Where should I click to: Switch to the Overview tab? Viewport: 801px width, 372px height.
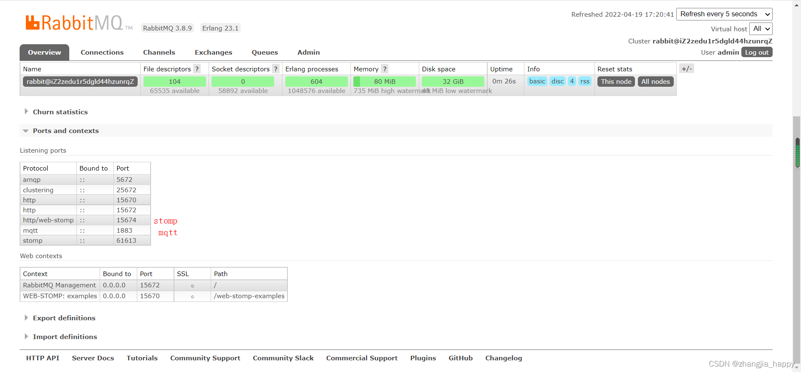tap(44, 52)
